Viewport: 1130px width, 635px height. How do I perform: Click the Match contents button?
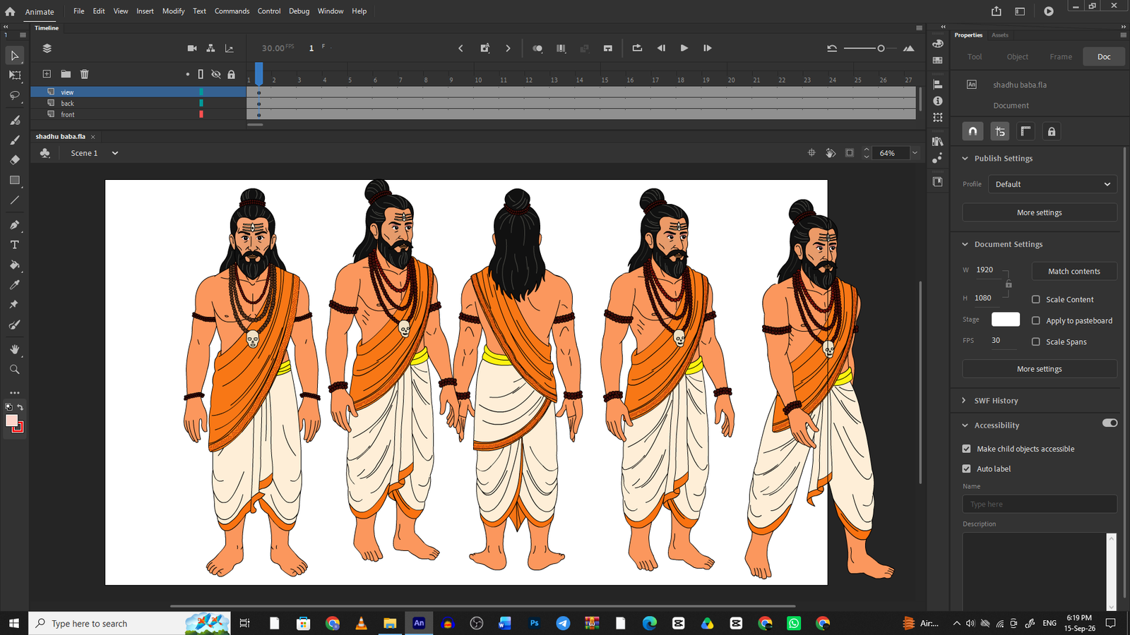[x=1074, y=271]
